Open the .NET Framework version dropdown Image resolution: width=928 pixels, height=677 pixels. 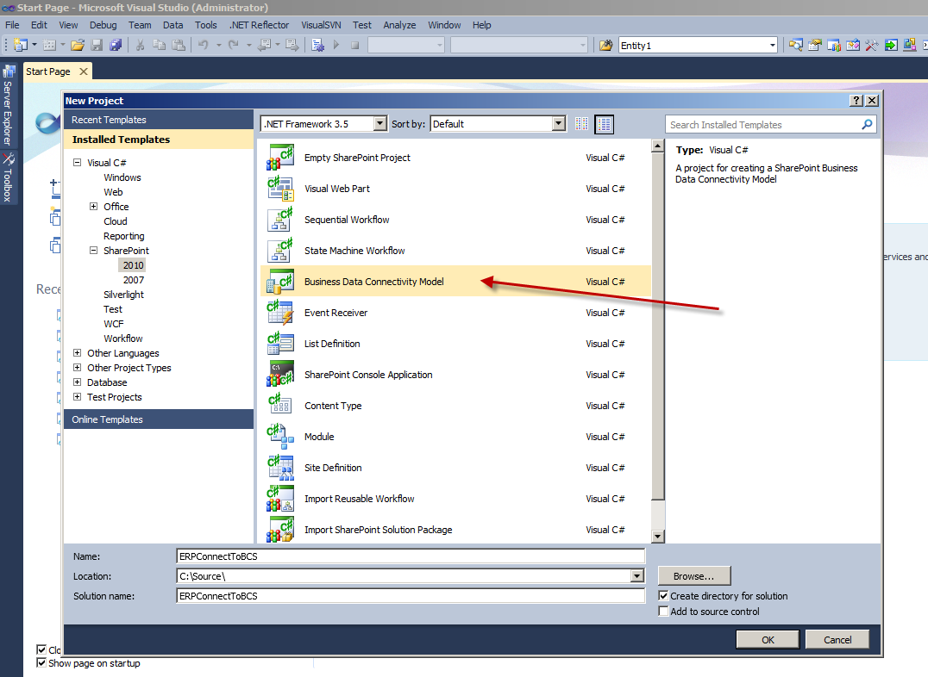click(380, 124)
